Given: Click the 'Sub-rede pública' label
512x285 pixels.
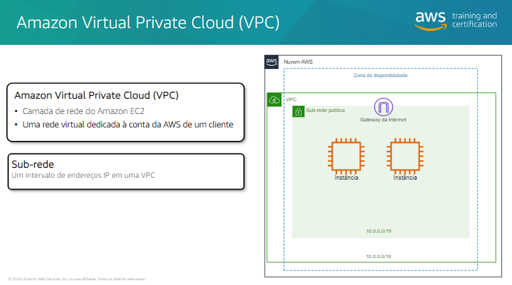Looking at the screenshot, I should tap(325, 111).
